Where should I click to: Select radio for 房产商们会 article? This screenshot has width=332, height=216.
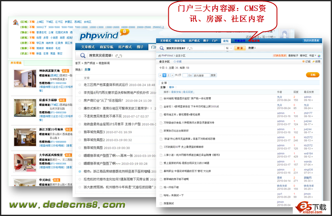point(79,100)
